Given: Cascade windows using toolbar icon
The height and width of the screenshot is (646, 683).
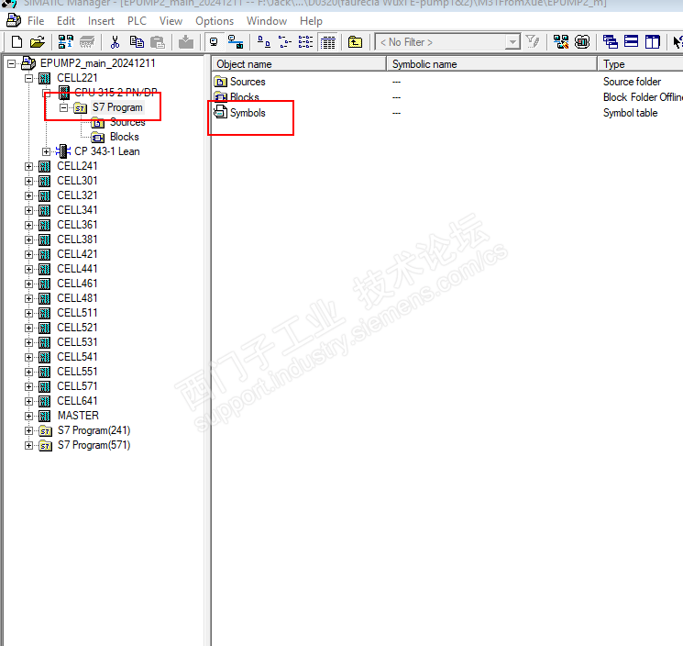Looking at the screenshot, I should pos(611,42).
